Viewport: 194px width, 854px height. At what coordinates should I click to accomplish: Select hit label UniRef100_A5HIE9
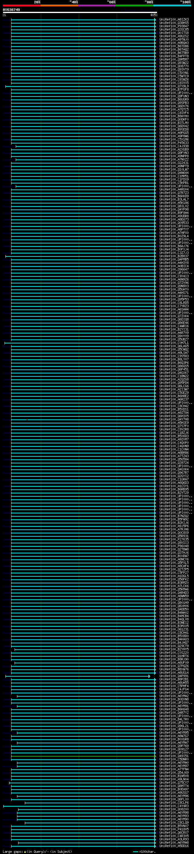(174, 423)
